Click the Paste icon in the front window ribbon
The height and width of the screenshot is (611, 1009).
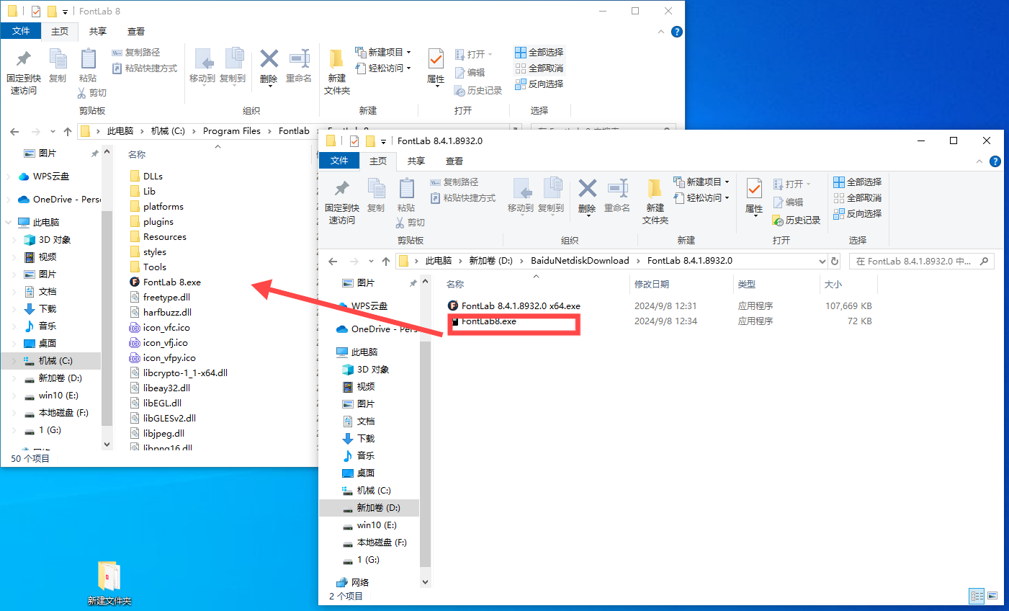click(x=406, y=190)
